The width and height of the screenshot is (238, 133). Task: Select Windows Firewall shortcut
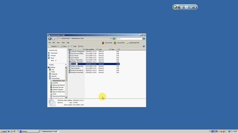(x=76, y=71)
